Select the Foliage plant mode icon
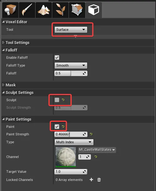Image resolution: width=156 pixels, height=191 pixels. coord(60,10)
